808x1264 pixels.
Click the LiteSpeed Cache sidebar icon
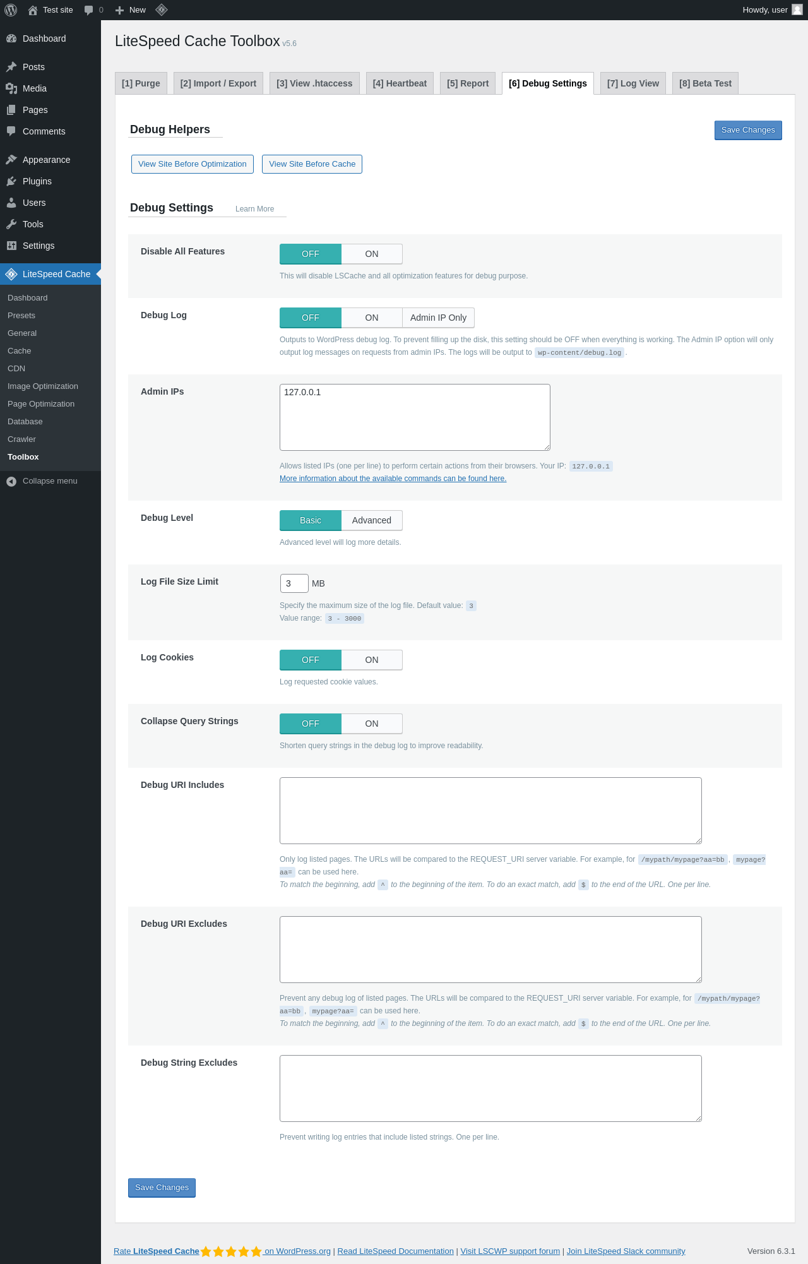point(11,274)
